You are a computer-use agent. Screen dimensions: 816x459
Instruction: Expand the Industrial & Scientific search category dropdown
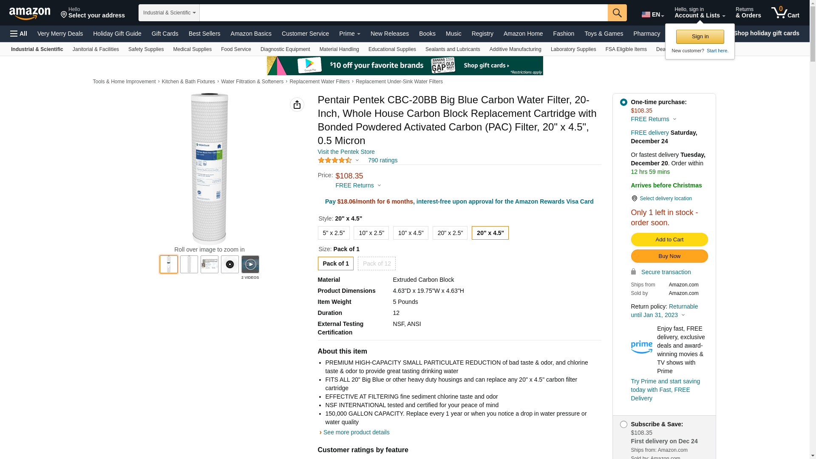click(x=169, y=13)
